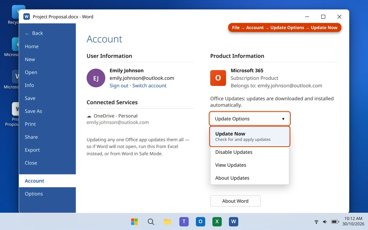Click the Product Information heading

[237, 56]
